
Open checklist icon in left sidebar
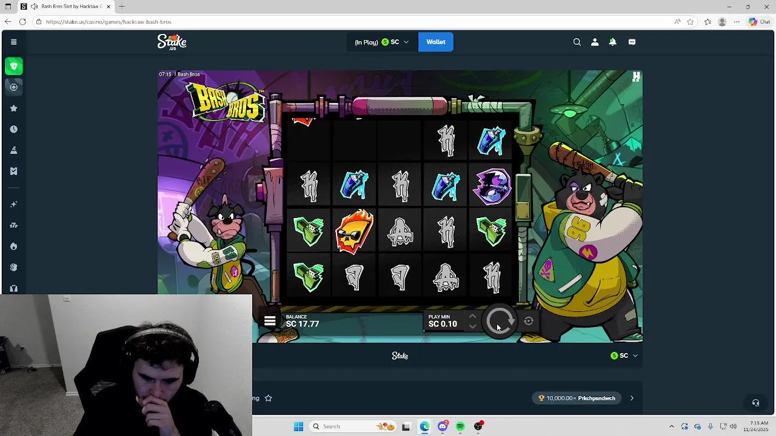tap(13, 171)
